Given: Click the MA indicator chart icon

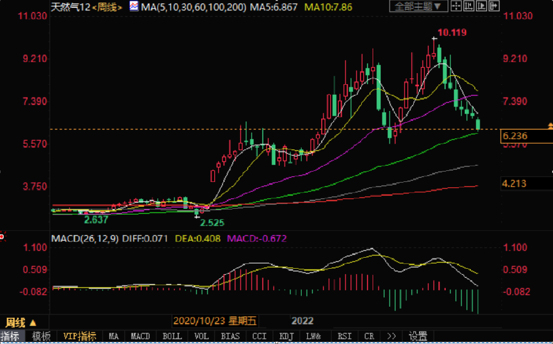Looking at the screenshot, I should click(134, 7).
